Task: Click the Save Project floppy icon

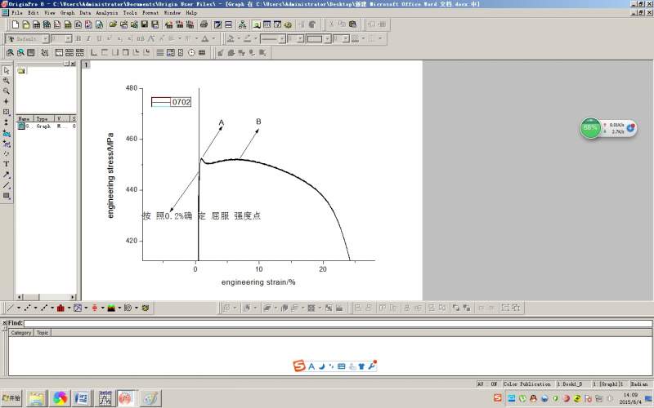Action: (145, 24)
